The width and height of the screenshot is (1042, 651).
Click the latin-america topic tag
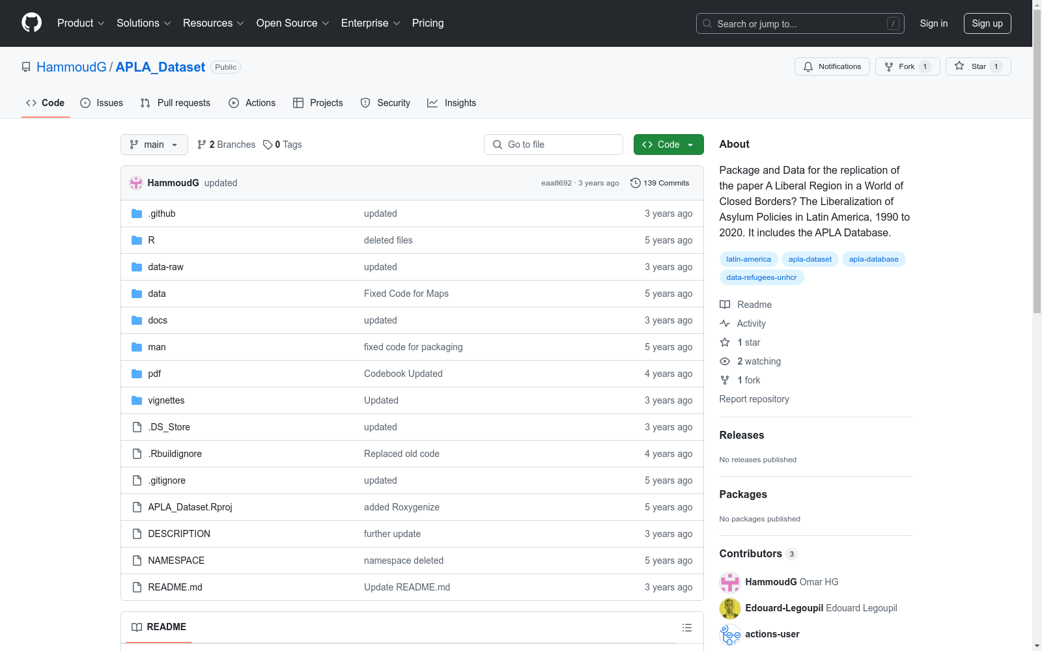(749, 259)
